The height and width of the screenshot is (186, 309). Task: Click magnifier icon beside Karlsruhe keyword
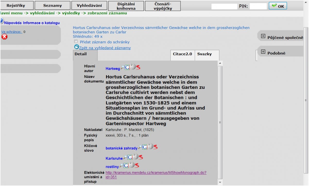(125, 157)
